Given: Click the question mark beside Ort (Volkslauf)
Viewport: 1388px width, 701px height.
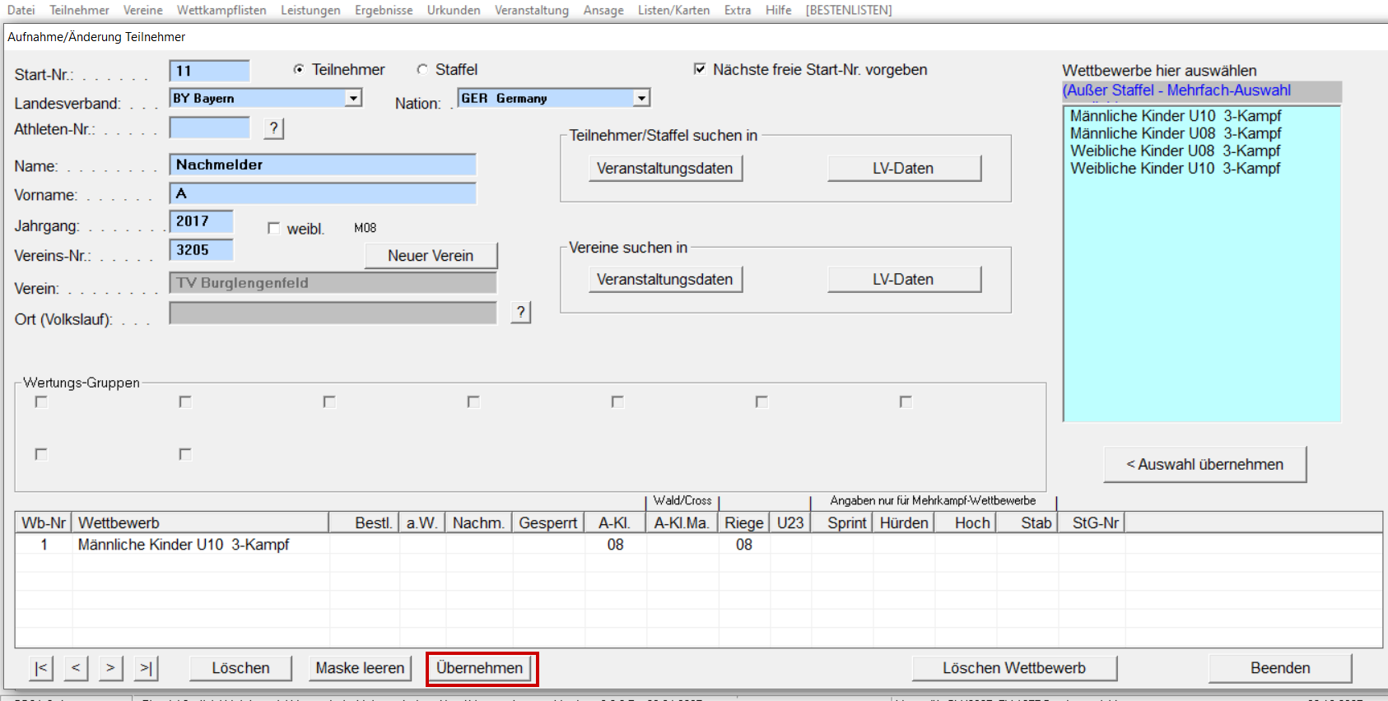Looking at the screenshot, I should pos(520,312).
